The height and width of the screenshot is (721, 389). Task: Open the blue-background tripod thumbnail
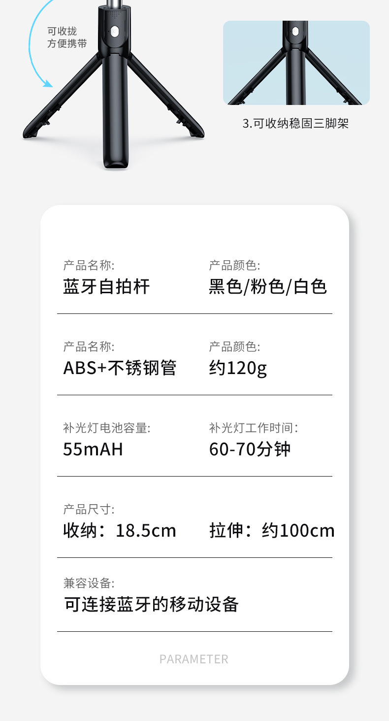click(x=296, y=63)
